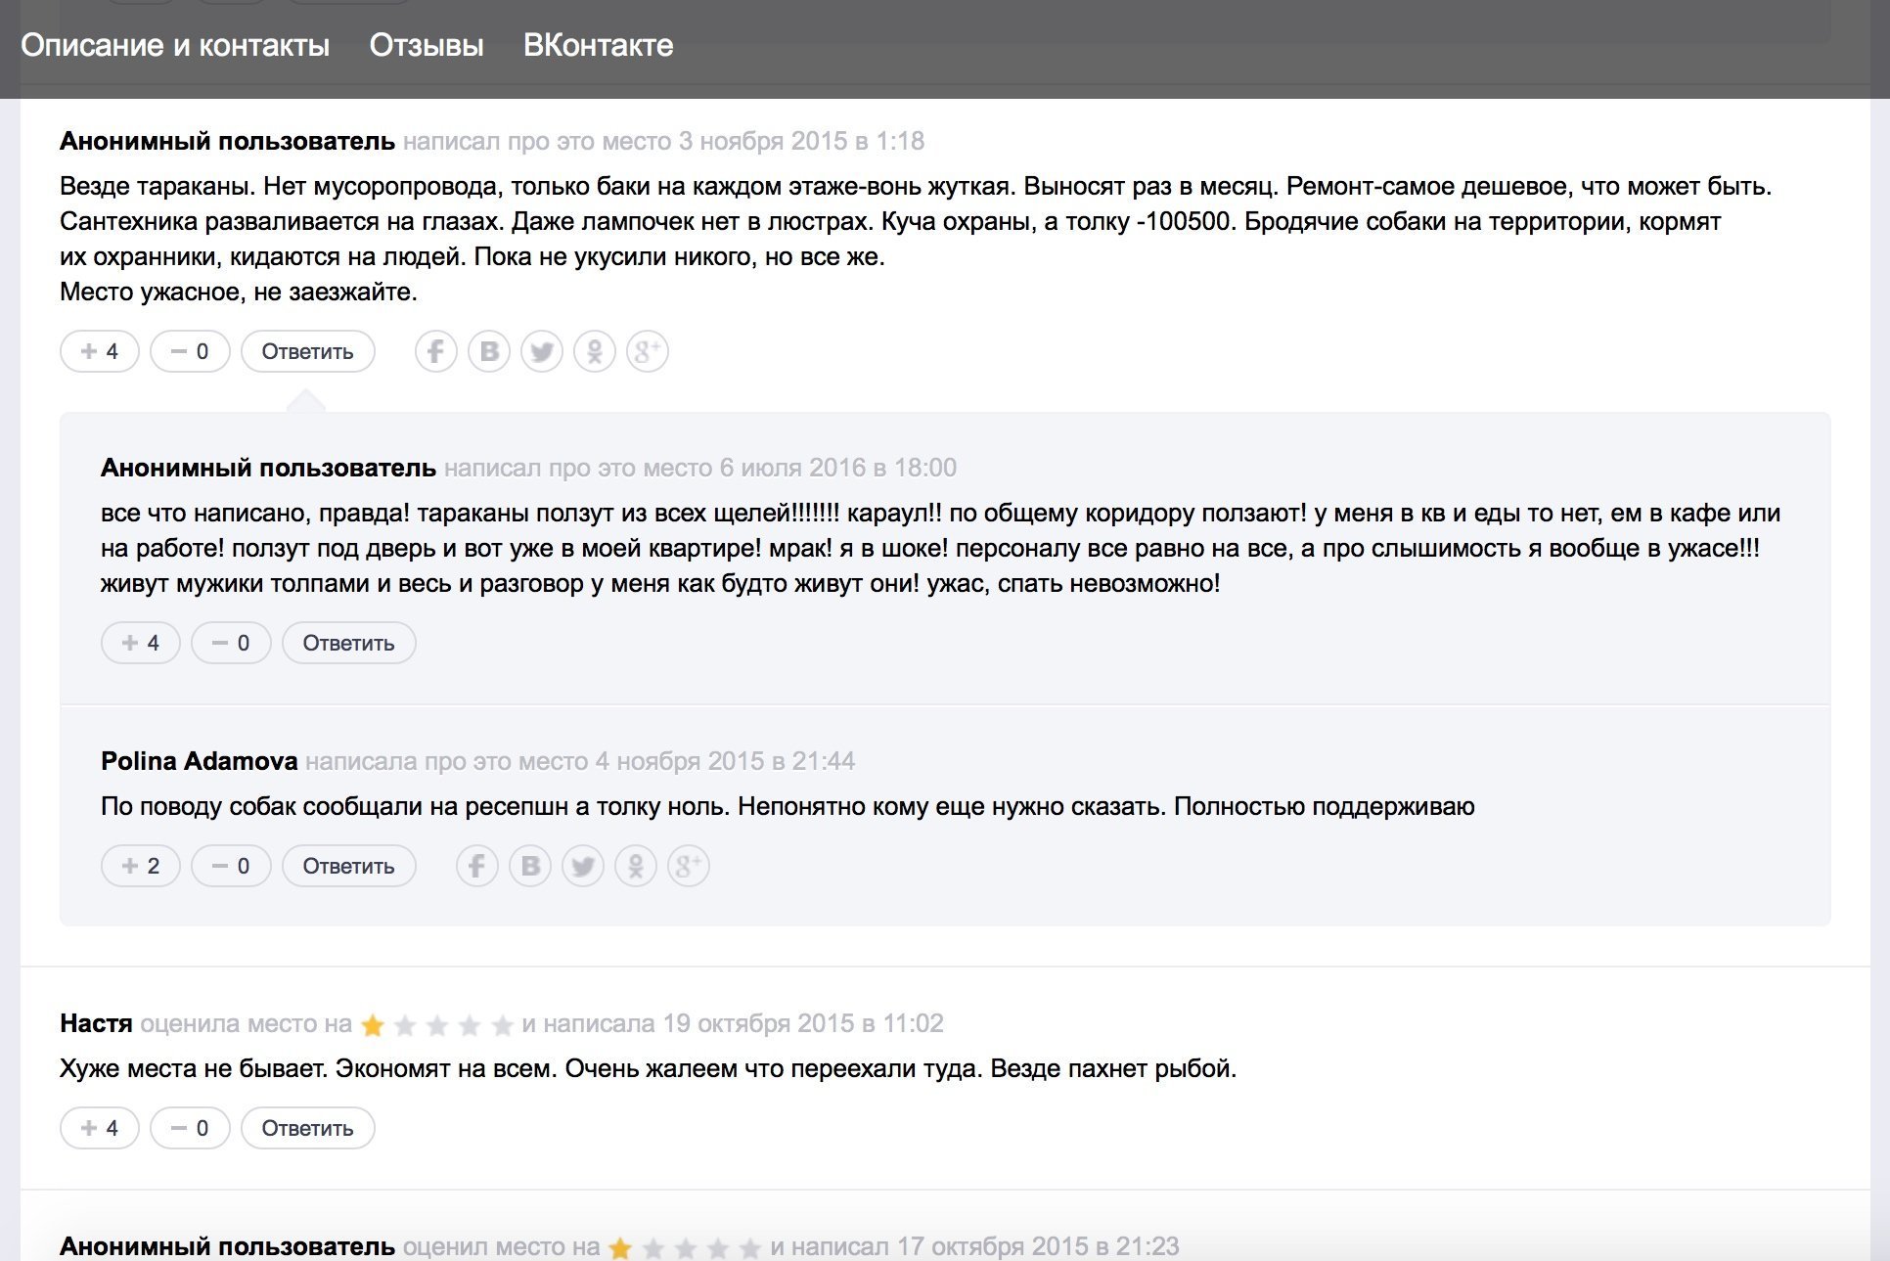The width and height of the screenshot is (1890, 1261).
Task: Reply to the 6 июля 2016 comment
Action: pyautogui.click(x=349, y=643)
